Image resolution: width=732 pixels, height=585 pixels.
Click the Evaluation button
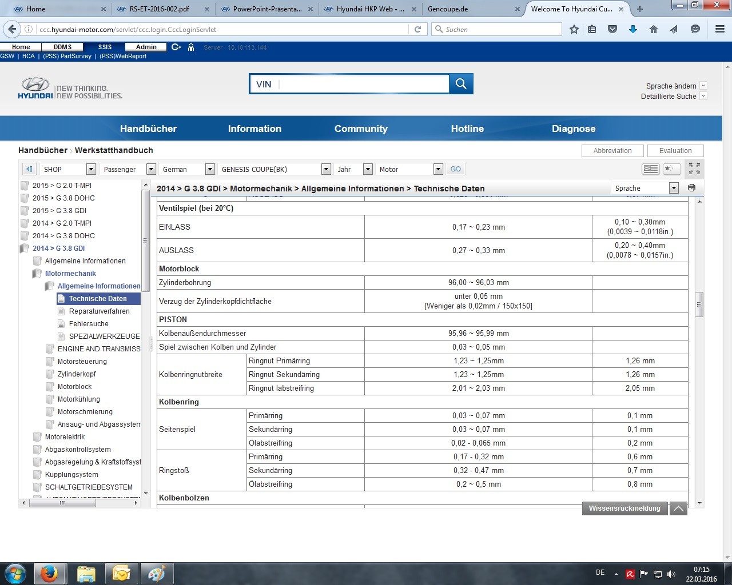pos(675,151)
